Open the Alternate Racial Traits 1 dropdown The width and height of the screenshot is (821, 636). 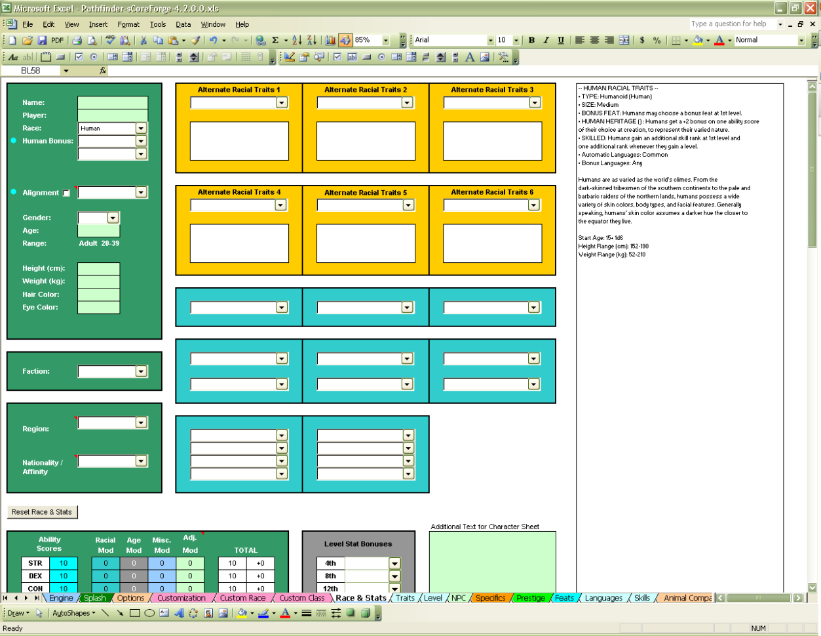click(282, 102)
